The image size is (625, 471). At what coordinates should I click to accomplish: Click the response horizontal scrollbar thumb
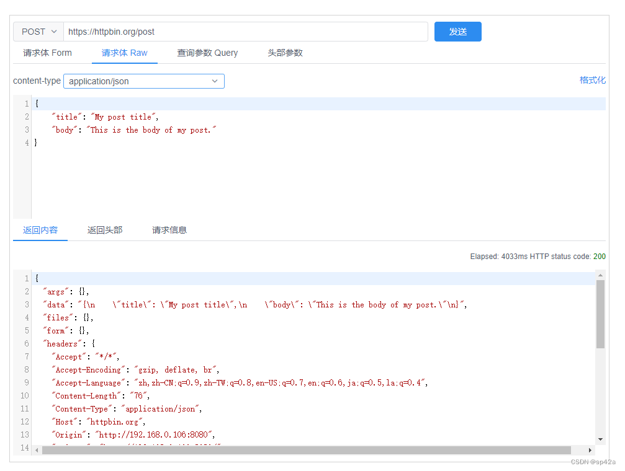click(x=306, y=451)
